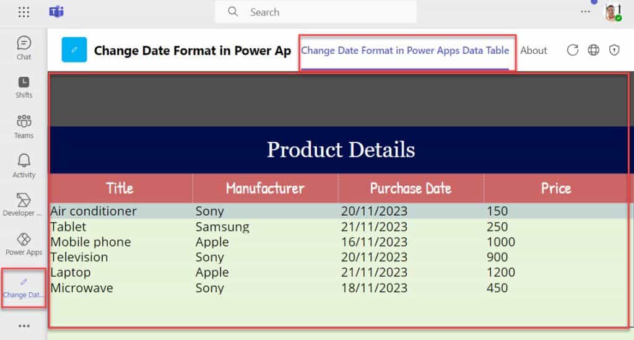Viewport: 634px width, 340px height.
Task: Click the price value 250
Action: [497, 227]
